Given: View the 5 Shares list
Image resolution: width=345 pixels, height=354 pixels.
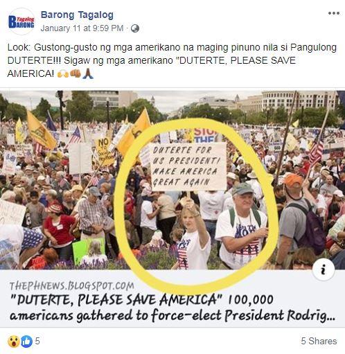Looking at the screenshot, I should click(x=319, y=341).
